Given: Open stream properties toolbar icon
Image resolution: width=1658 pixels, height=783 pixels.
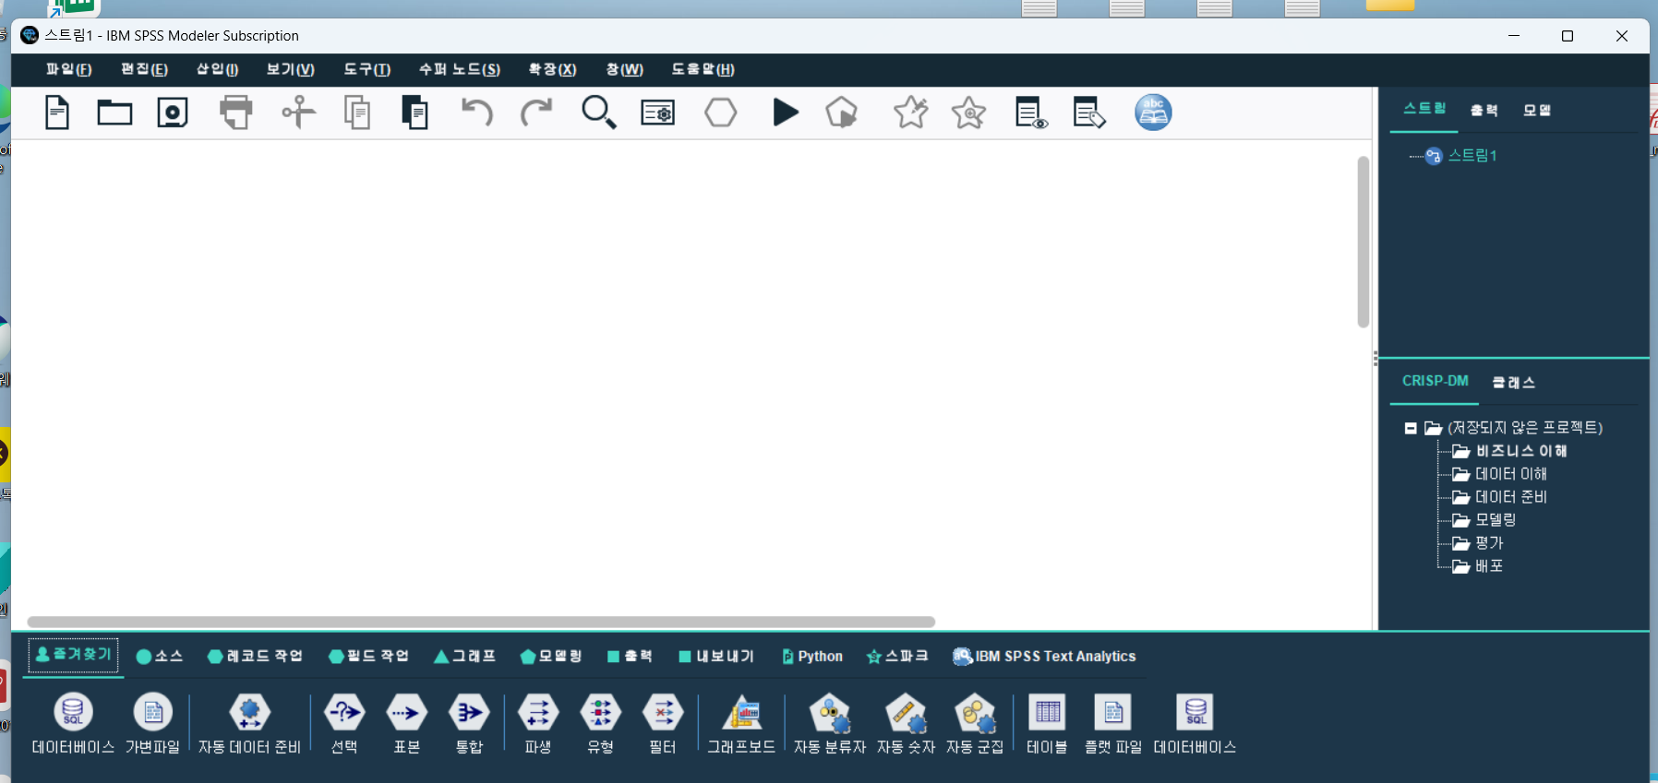Looking at the screenshot, I should [658, 113].
